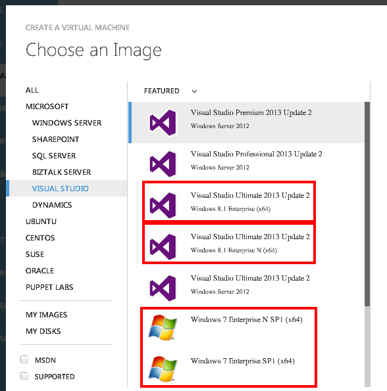Click the Windows 7 Enterprise SP1 (x64) flag icon
Screen dimensions: 387x391
pos(163,369)
